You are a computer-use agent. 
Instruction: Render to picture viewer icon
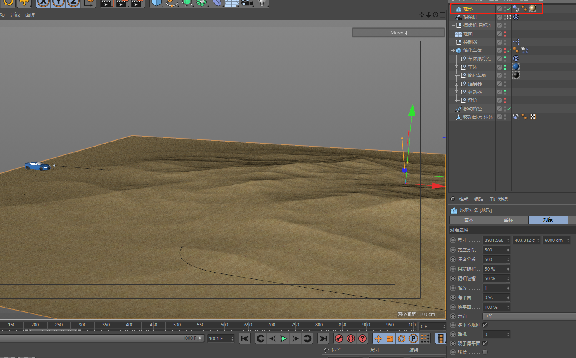122,3
